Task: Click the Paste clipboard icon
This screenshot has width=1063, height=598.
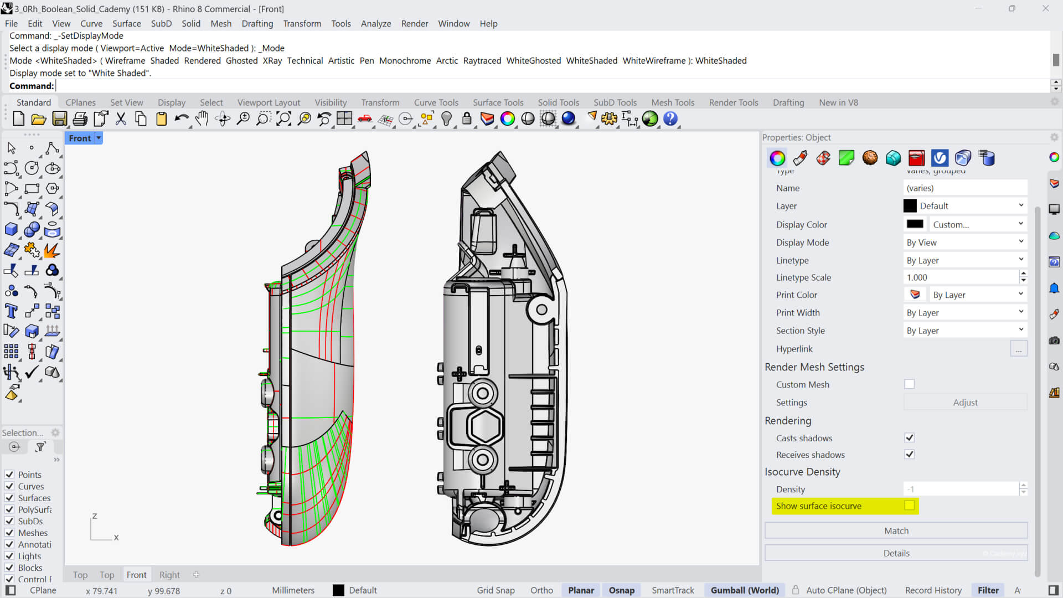Action: coord(161,118)
